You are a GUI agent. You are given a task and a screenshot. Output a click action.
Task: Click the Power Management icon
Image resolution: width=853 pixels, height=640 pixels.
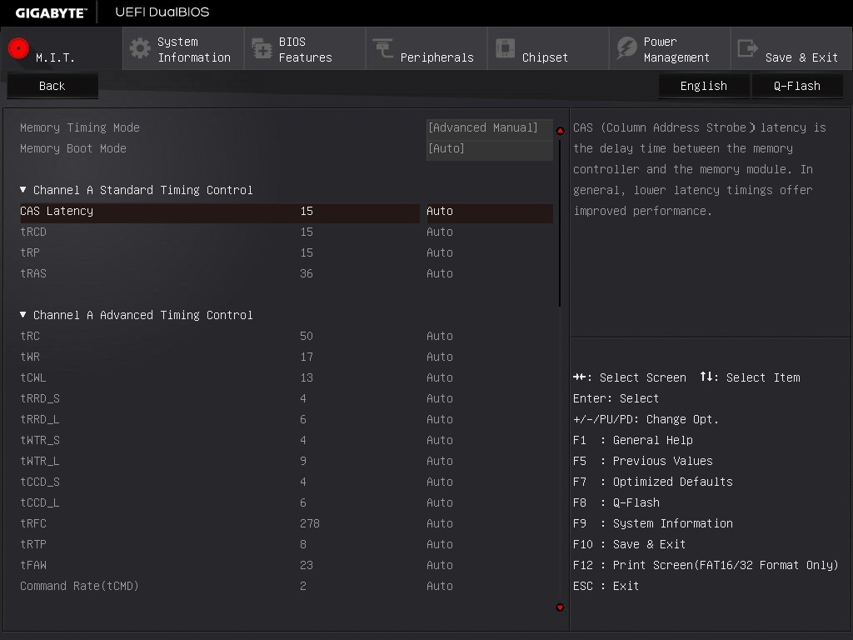click(626, 48)
